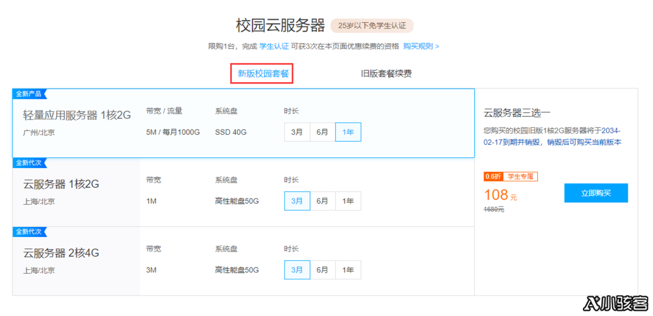Image resolution: width=653 pixels, height=316 pixels.
Task: Select 1年 for 轻量应用服务器 1核2G
Action: click(x=348, y=132)
